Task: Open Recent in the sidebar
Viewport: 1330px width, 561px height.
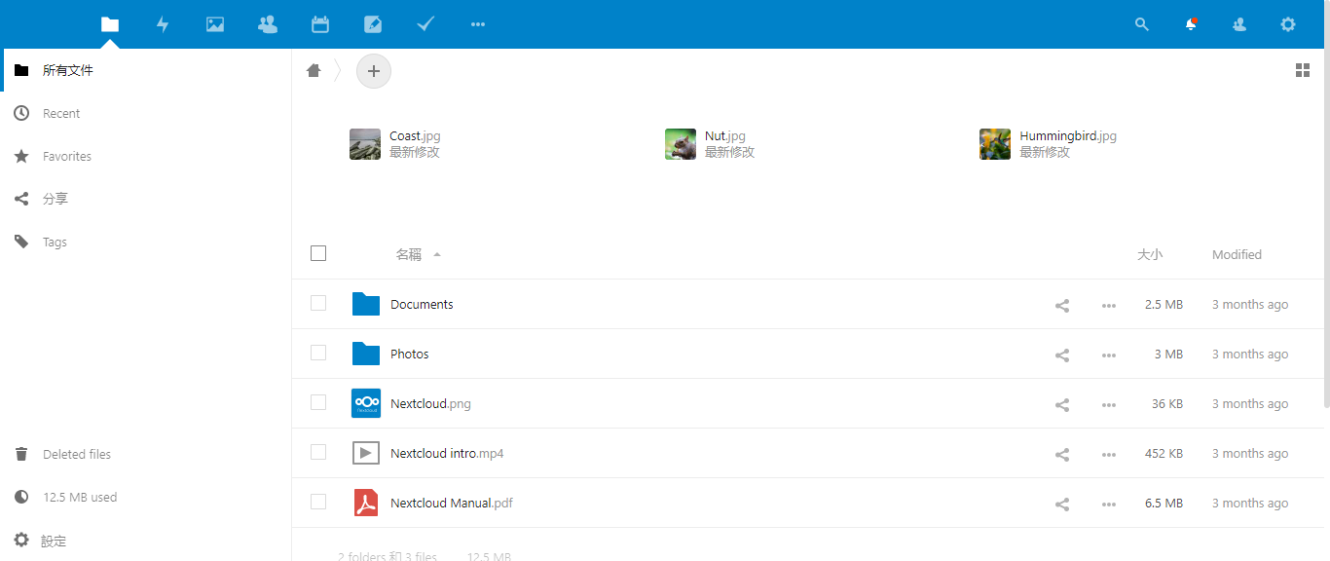Action: click(x=146, y=113)
